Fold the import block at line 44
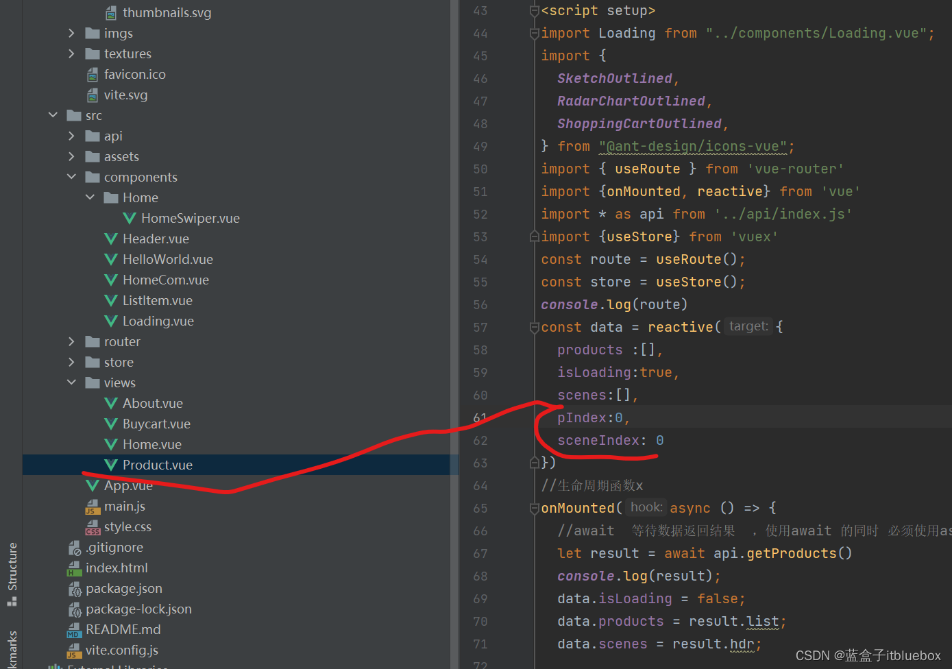The width and height of the screenshot is (952, 669). [535, 34]
